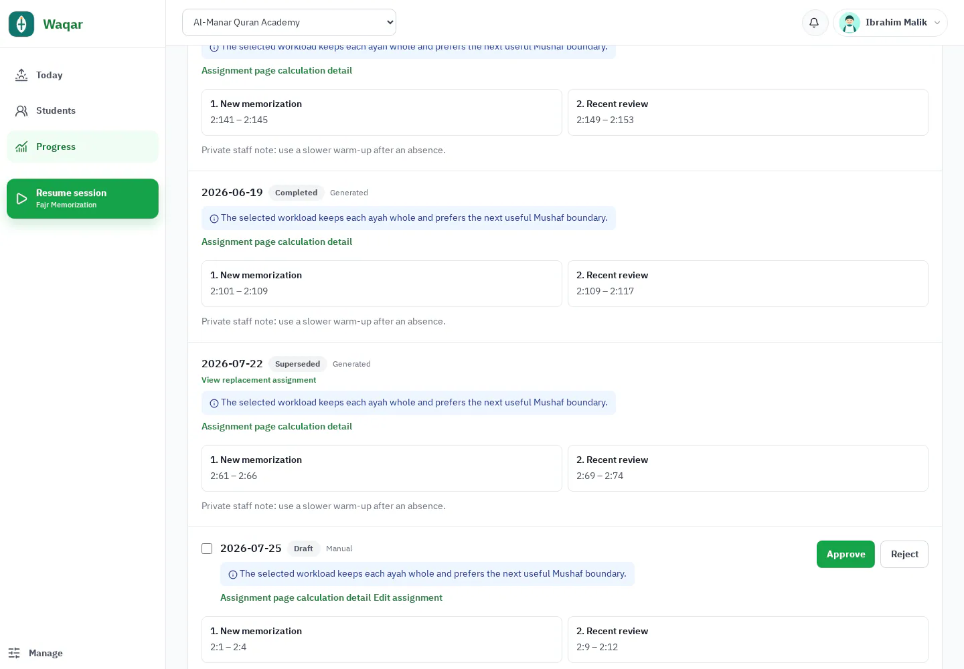Click the 2026-07-25 date heading

click(251, 549)
